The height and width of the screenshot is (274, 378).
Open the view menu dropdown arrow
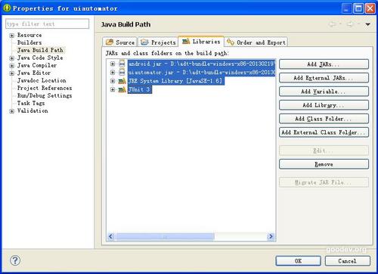coord(368,24)
